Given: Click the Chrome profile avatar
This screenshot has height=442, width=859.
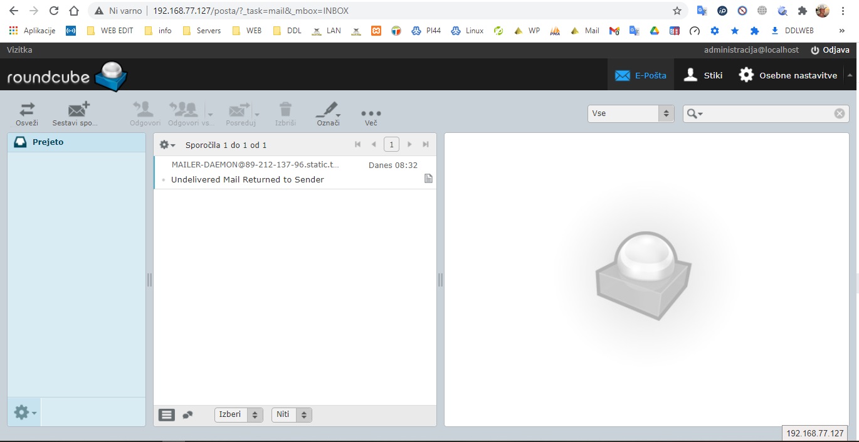Looking at the screenshot, I should click(822, 11).
